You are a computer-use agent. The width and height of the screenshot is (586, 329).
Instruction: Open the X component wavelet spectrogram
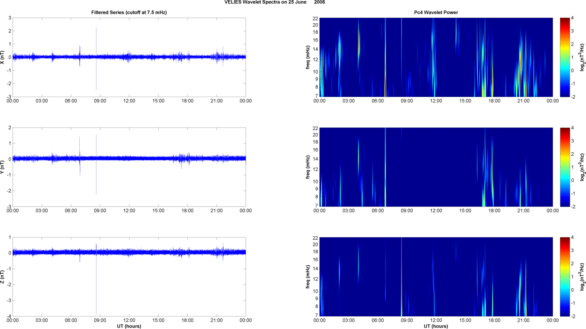(436, 57)
